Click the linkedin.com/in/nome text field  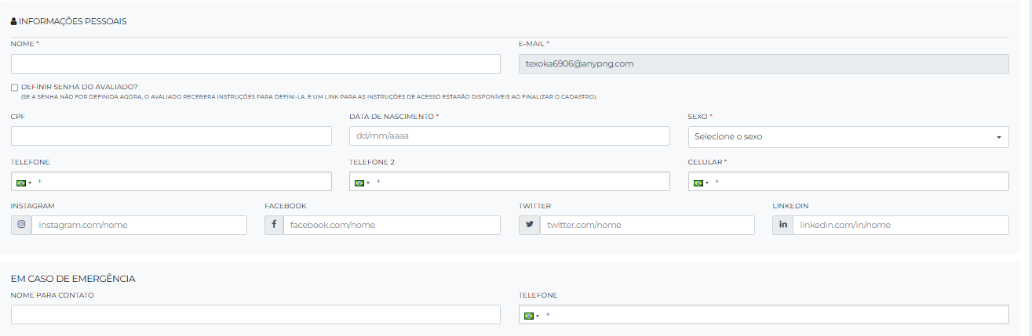900,225
